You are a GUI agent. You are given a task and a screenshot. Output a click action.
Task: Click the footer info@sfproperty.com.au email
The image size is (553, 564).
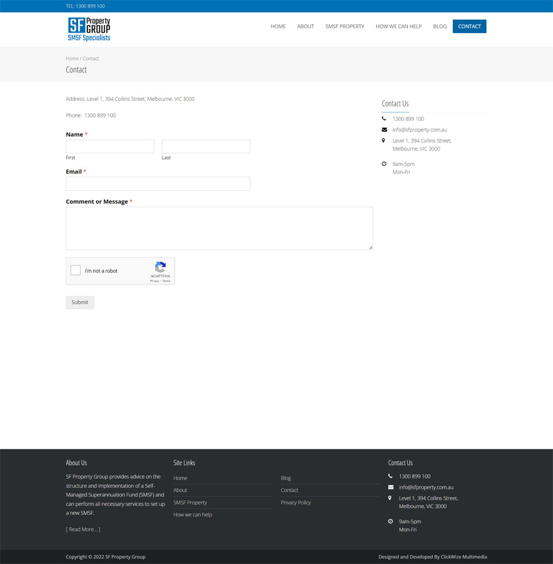tap(427, 487)
